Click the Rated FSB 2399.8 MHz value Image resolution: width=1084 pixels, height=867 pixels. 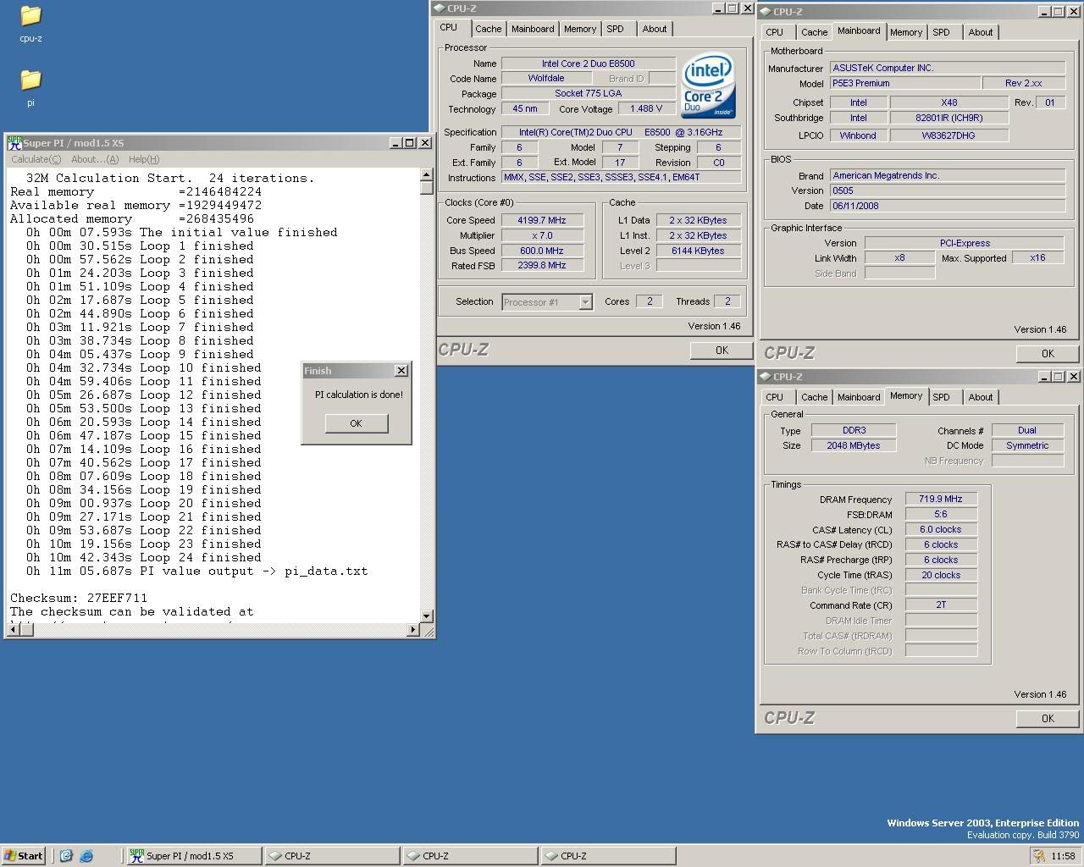pyautogui.click(x=542, y=266)
